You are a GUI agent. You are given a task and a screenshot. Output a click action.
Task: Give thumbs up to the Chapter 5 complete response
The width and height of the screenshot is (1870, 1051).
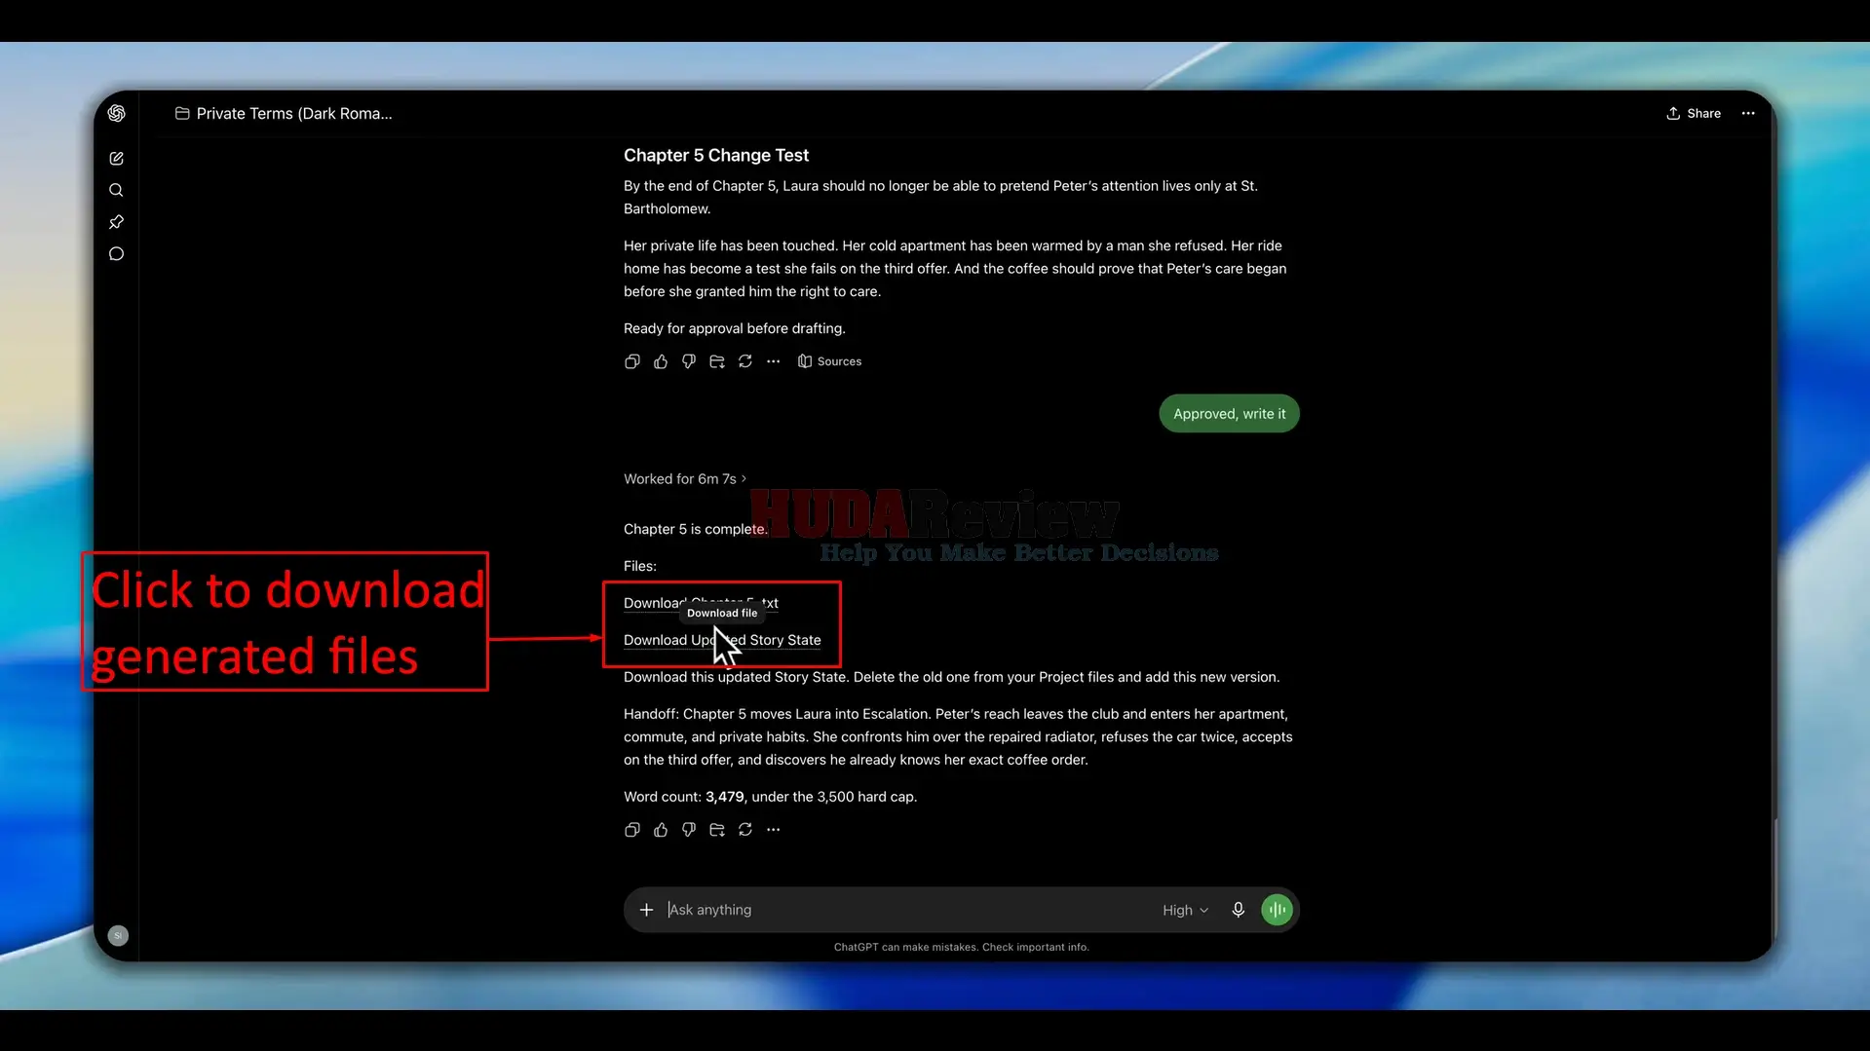[661, 830]
